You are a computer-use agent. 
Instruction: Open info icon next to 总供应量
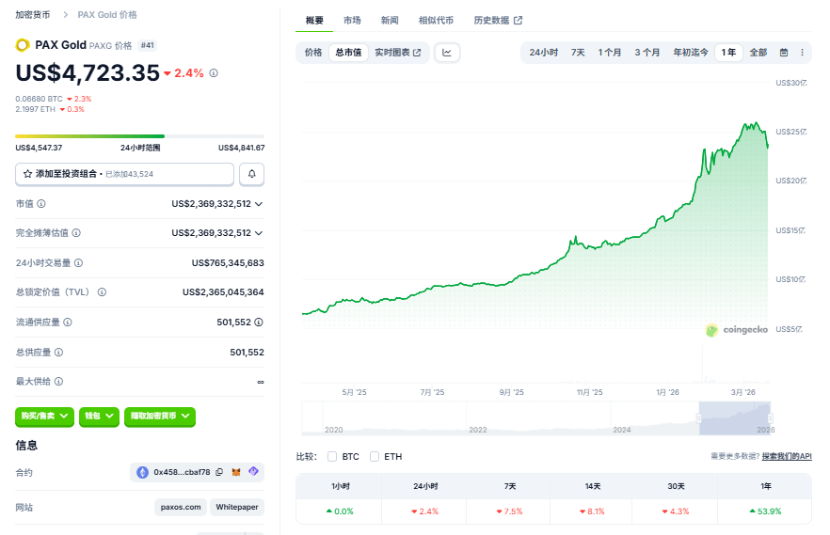point(58,352)
